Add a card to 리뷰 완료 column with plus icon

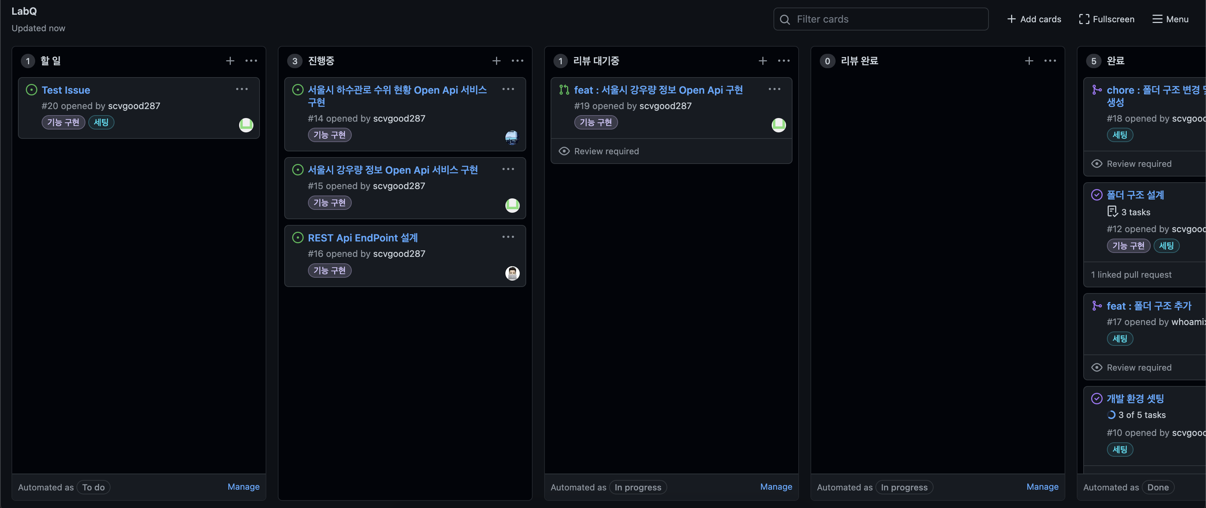(1029, 61)
